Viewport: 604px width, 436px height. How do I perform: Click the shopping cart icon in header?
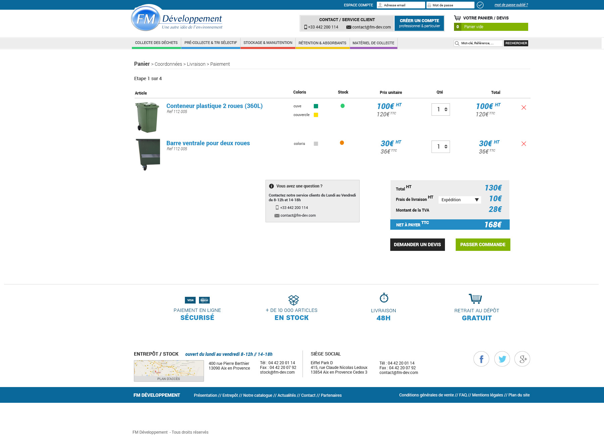tap(457, 18)
